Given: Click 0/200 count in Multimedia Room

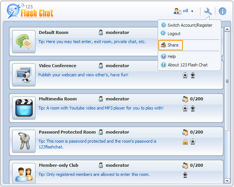Looking at the screenshot, I should coord(196,99).
